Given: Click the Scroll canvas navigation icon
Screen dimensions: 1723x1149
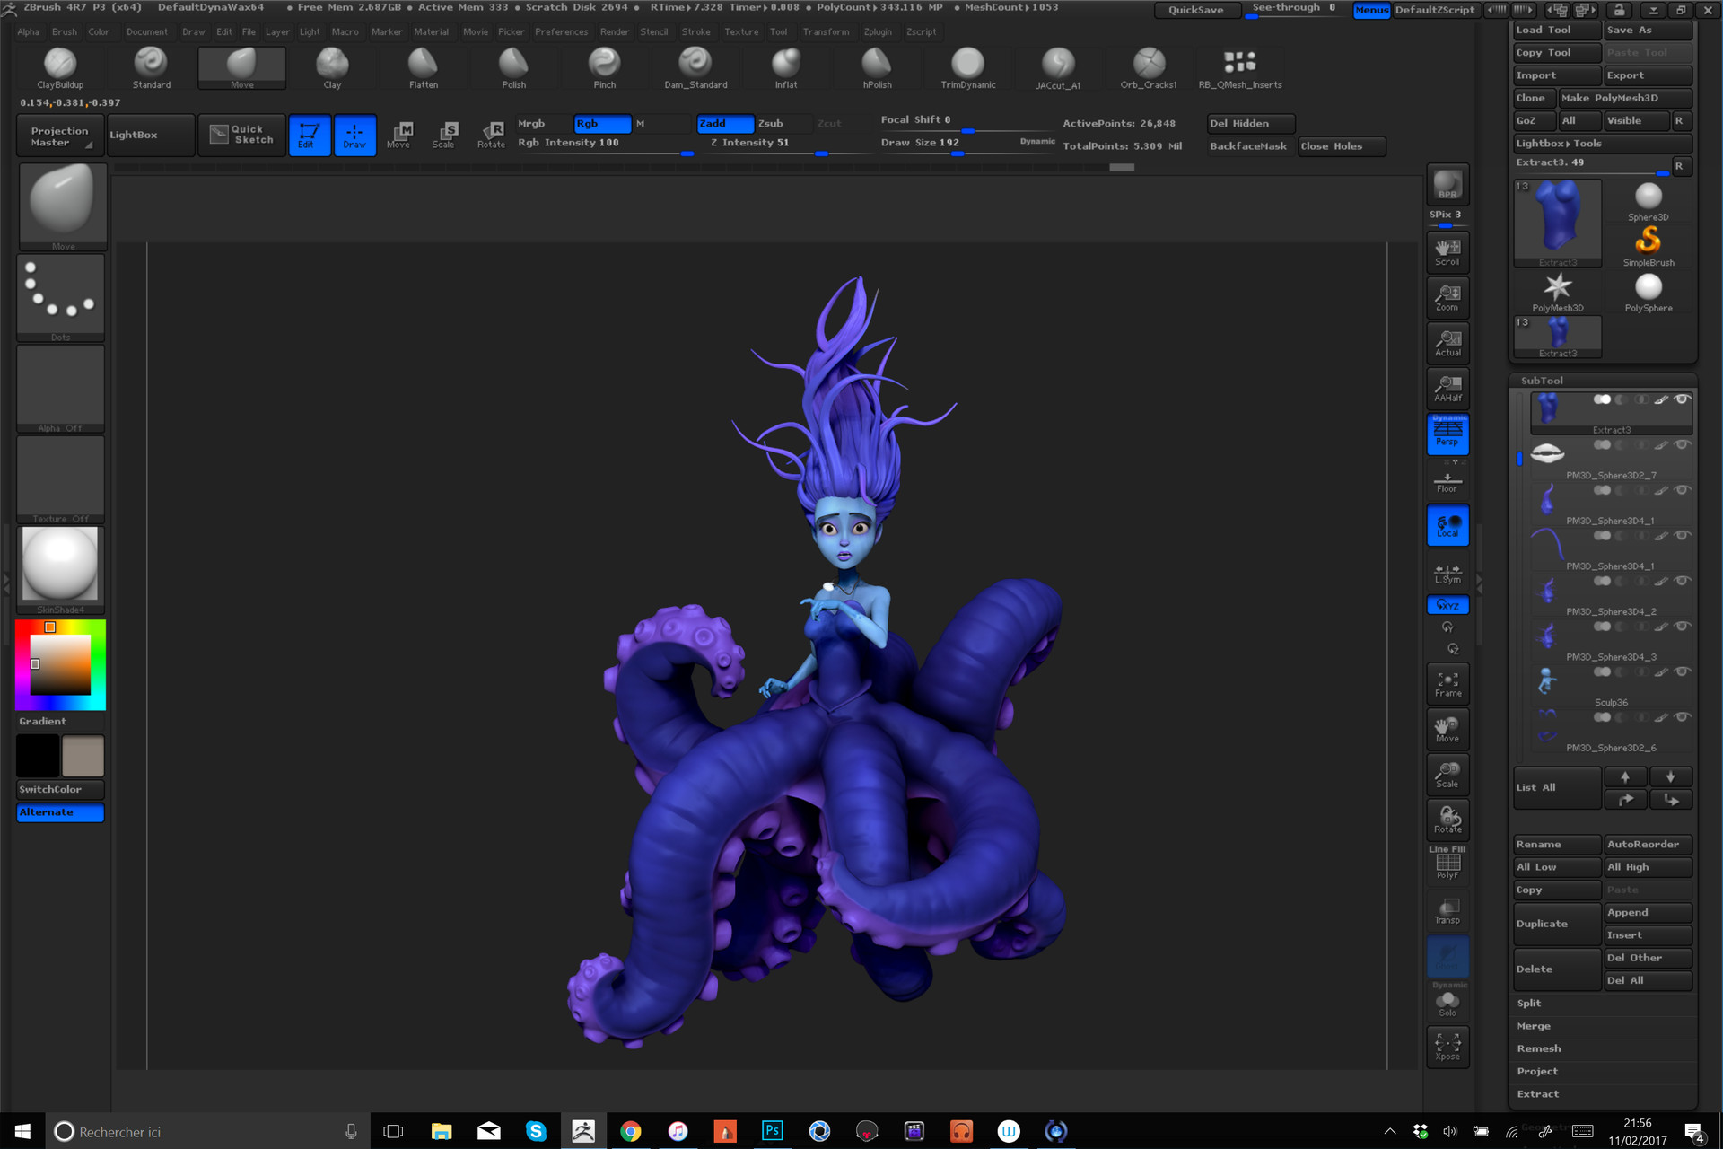Looking at the screenshot, I should pyautogui.click(x=1447, y=252).
